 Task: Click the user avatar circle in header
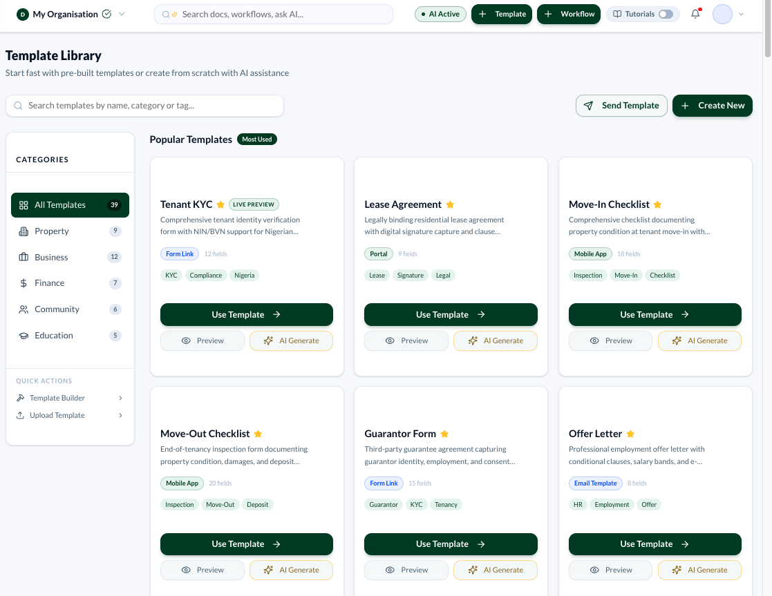pyautogui.click(x=722, y=14)
